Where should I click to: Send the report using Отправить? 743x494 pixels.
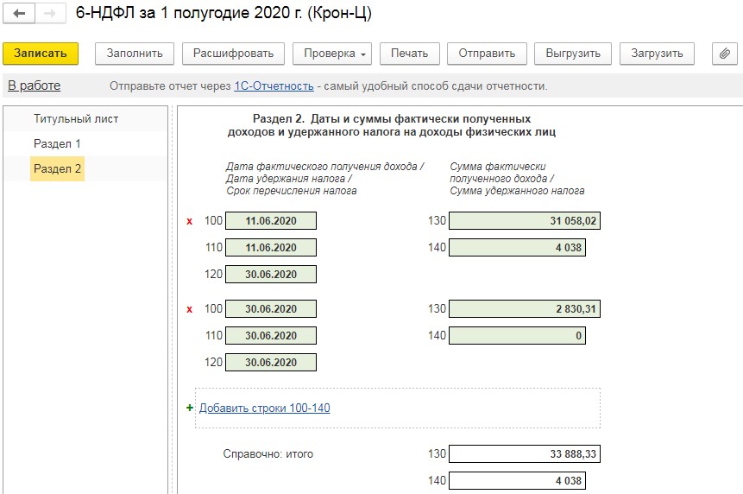(487, 54)
